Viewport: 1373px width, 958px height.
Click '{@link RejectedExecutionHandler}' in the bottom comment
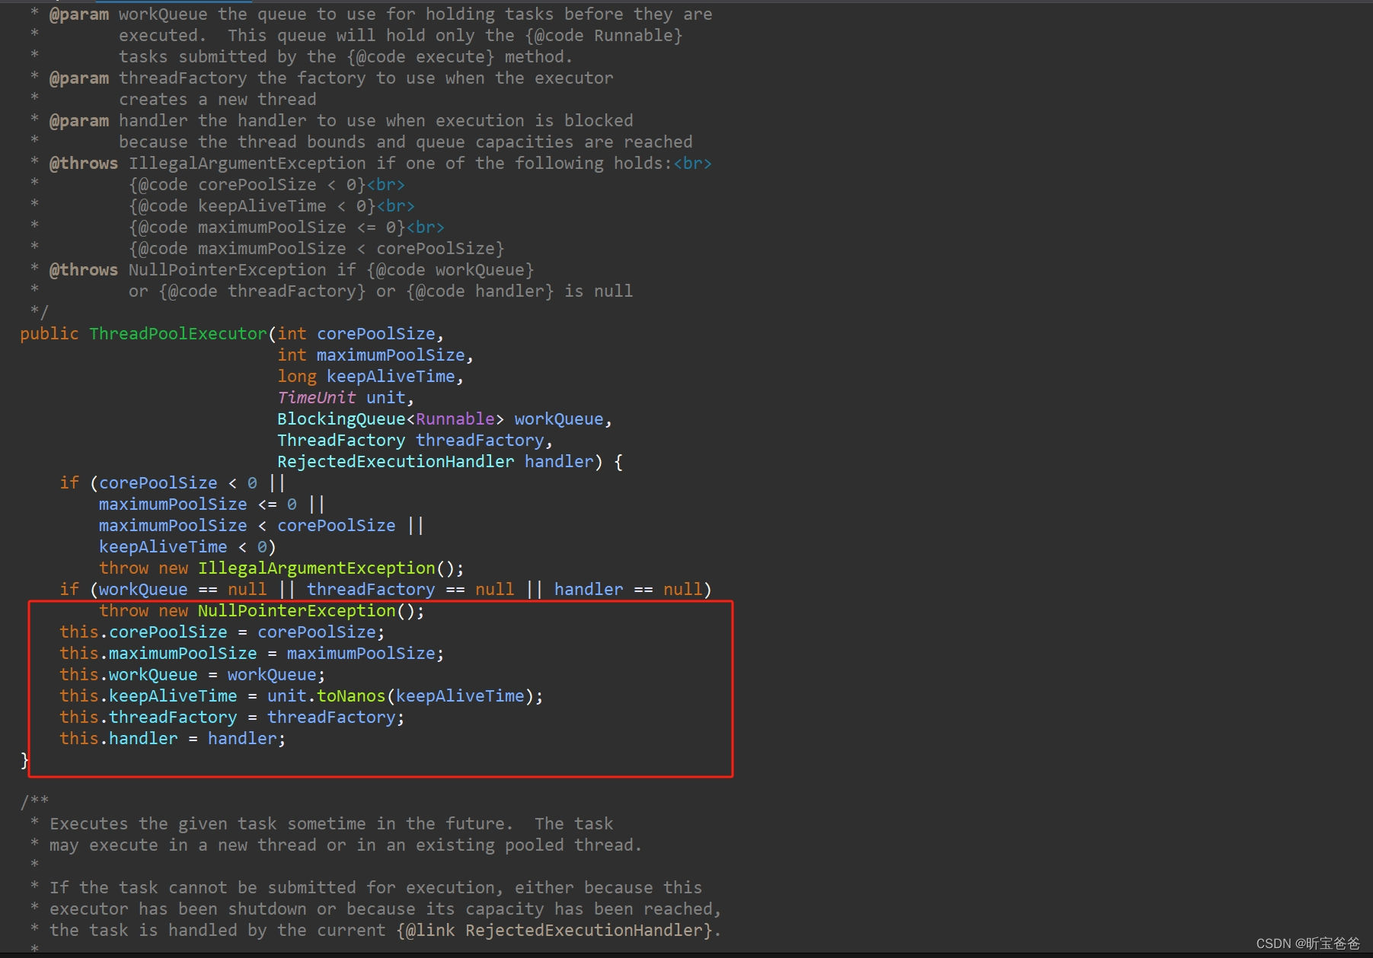coord(554,931)
